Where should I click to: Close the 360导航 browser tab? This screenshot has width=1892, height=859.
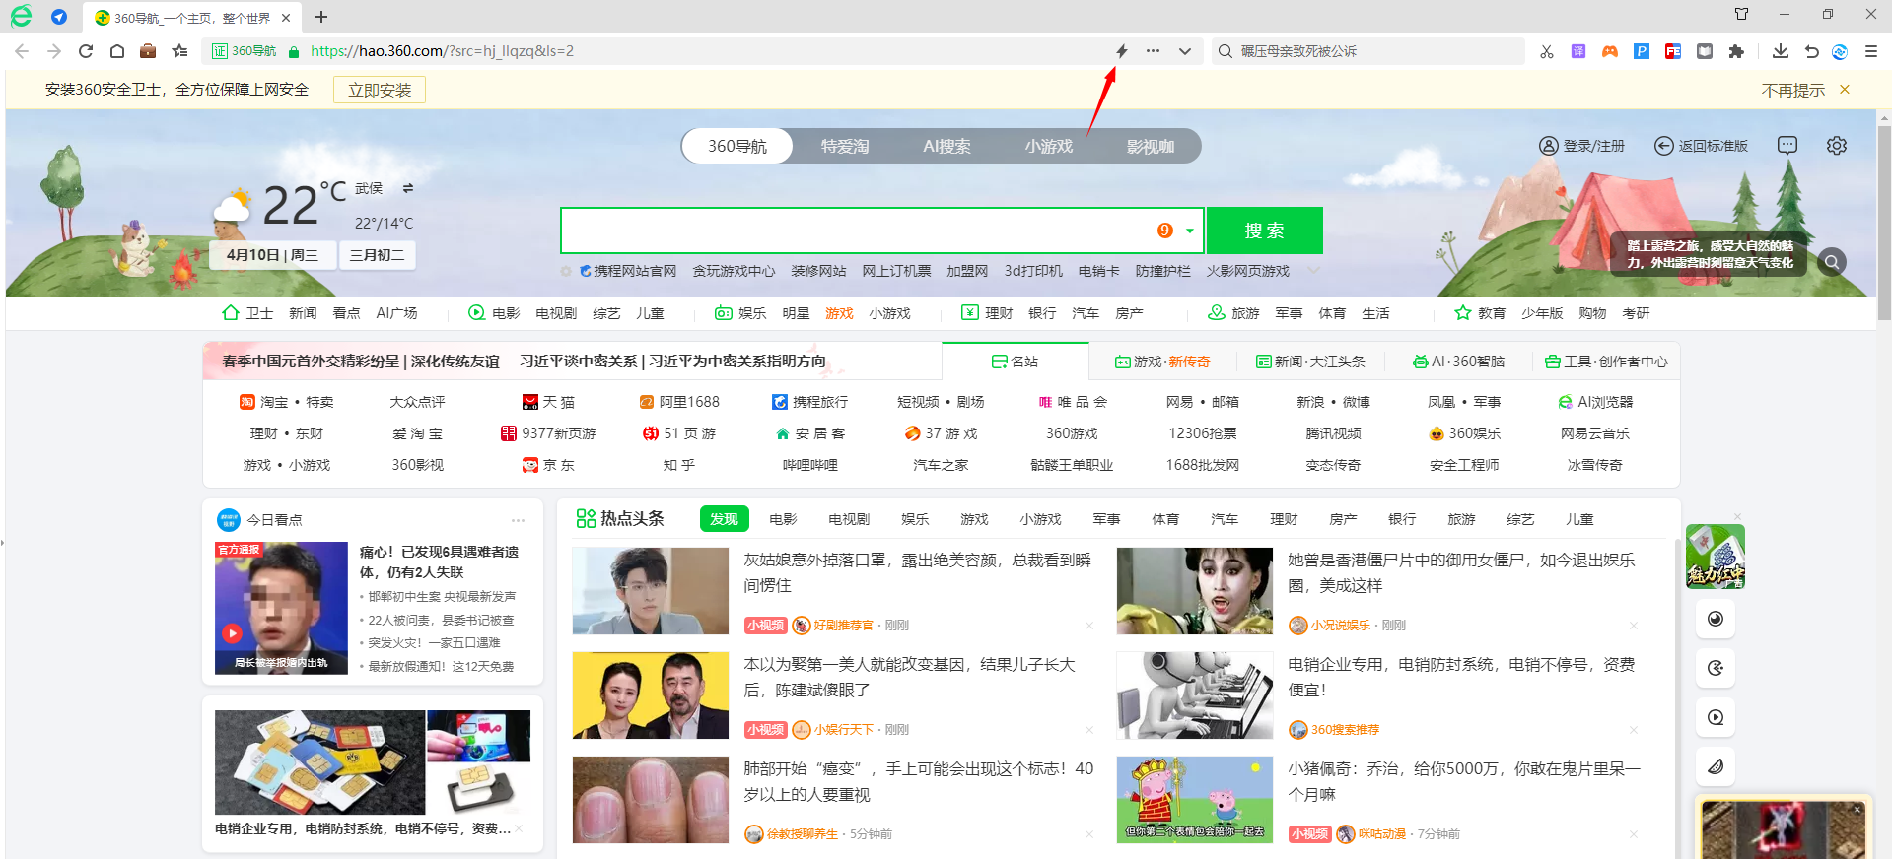click(x=286, y=18)
